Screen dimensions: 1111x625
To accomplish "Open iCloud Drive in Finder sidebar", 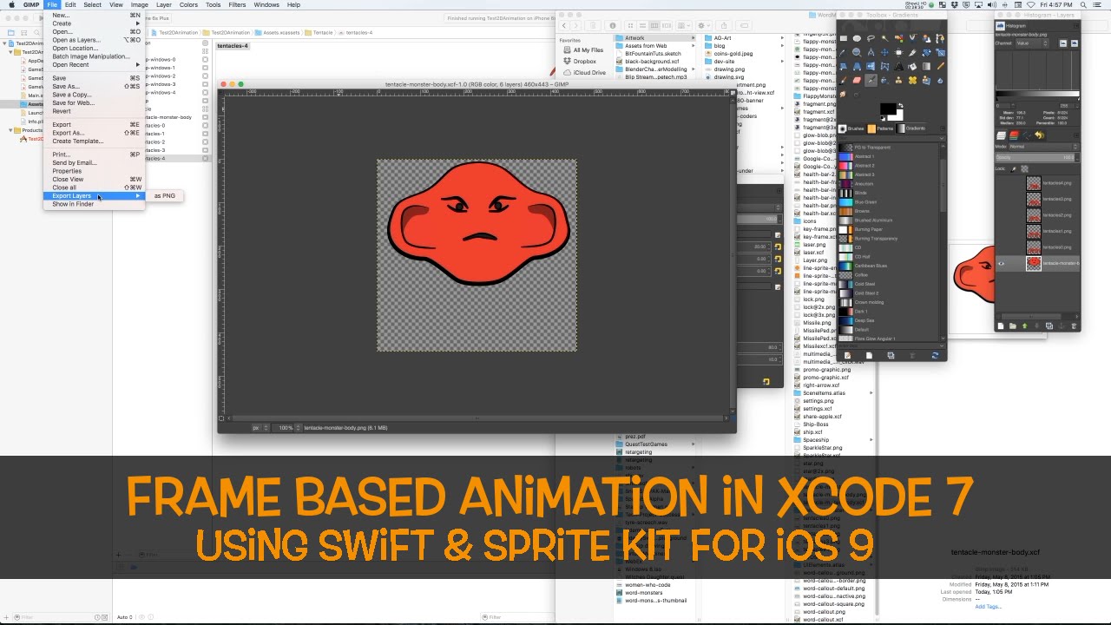I will (589, 73).
